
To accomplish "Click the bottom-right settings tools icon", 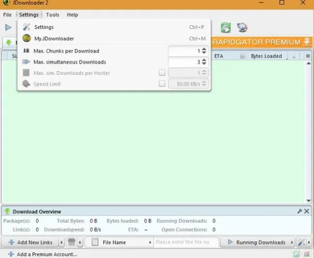I will click(301, 242).
